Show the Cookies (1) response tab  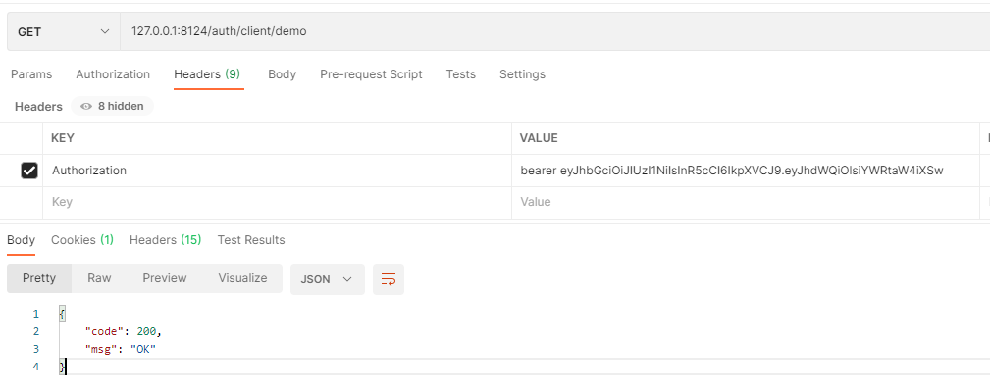tap(82, 240)
